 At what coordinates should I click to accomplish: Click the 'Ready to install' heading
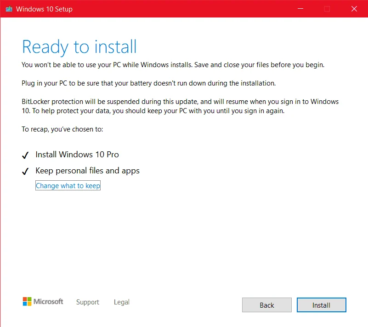(79, 47)
